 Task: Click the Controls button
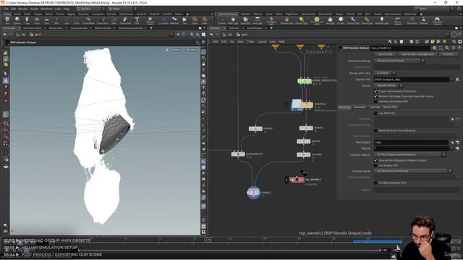coord(449,54)
